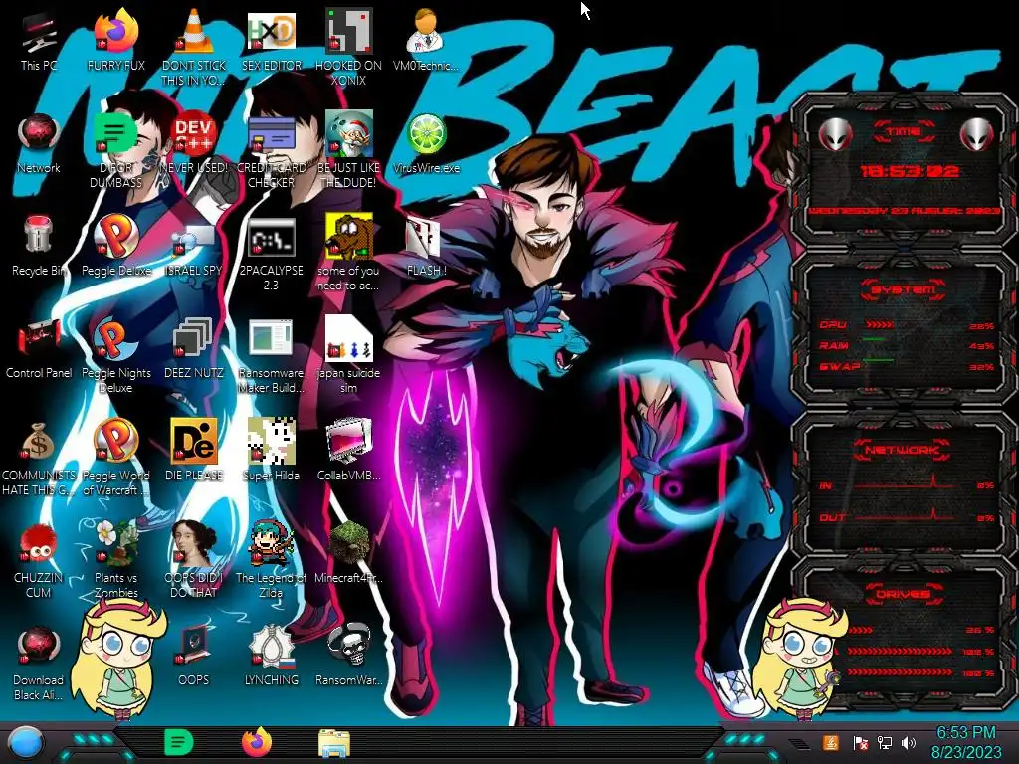This screenshot has height=764, width=1019.
Task: Select the NETWORK header on the widget
Action: (902, 450)
